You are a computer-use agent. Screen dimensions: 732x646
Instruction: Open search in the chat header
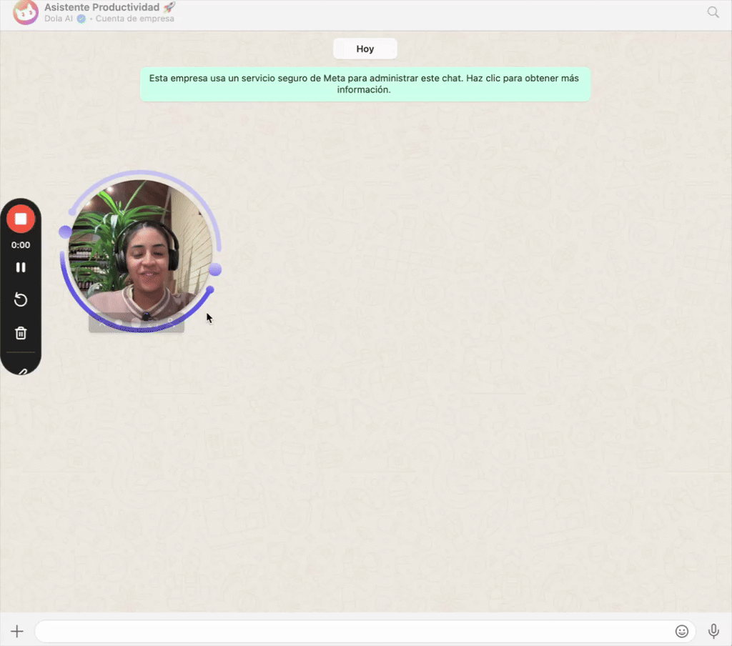pos(713,12)
